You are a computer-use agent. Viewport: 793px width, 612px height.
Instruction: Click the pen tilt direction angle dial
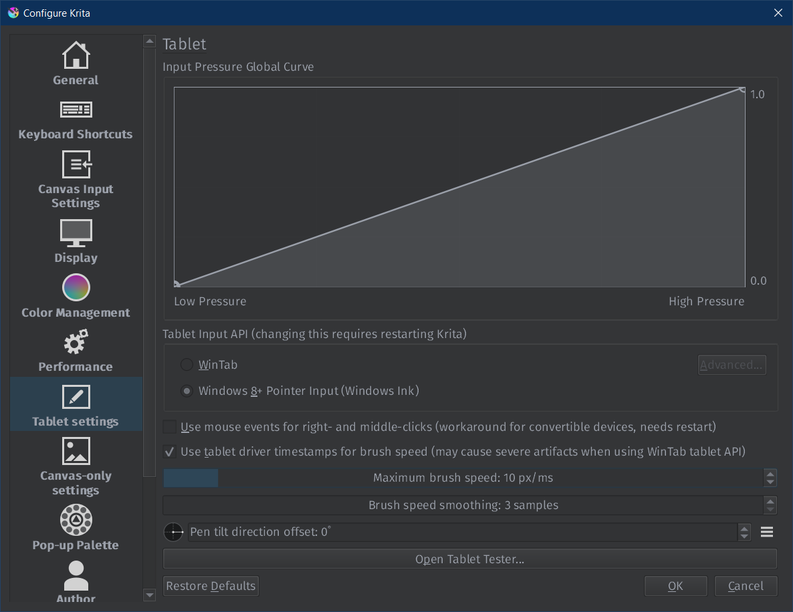tap(173, 532)
